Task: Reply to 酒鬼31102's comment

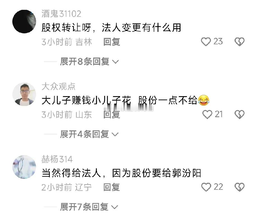Action: (x=112, y=42)
